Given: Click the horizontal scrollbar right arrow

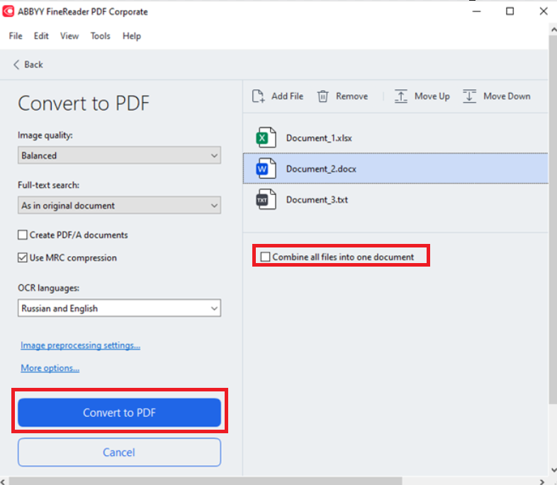Looking at the screenshot, I should tap(541, 481).
